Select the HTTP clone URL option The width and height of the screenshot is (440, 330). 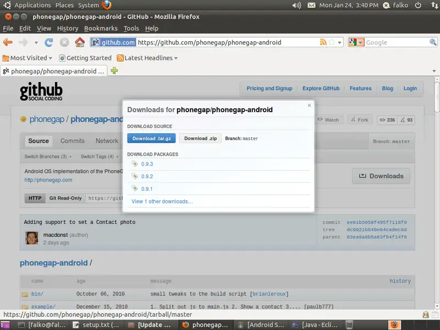click(x=35, y=198)
